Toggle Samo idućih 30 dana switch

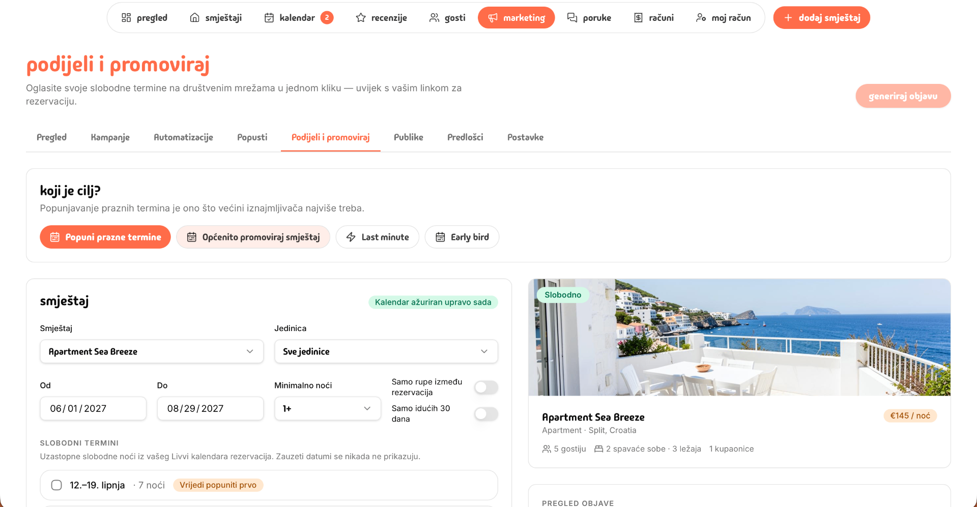[486, 414]
